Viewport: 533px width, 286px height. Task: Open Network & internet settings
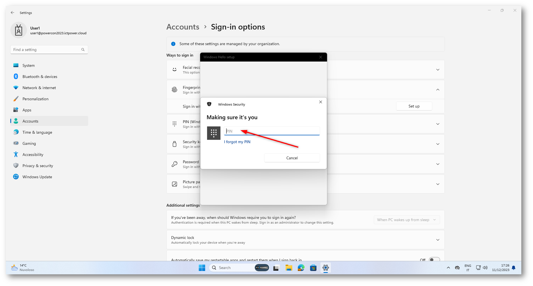click(49, 88)
